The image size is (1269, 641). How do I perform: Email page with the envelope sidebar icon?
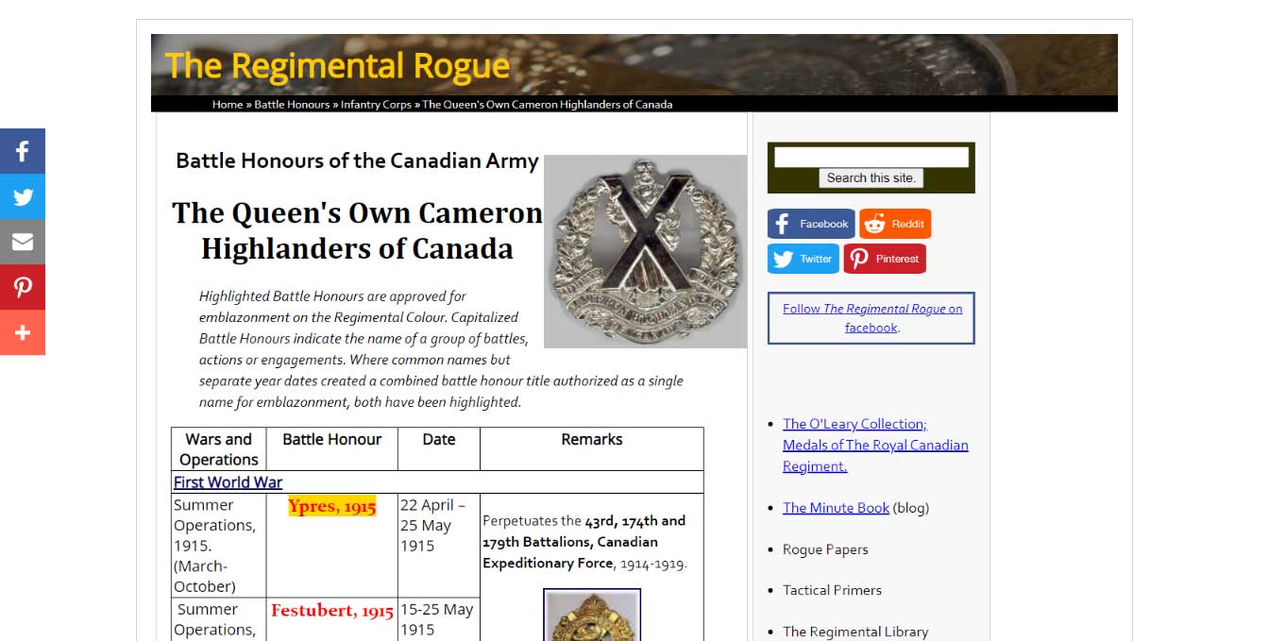click(23, 242)
